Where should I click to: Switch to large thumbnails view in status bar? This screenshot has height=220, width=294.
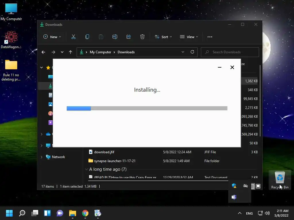[x=258, y=186]
